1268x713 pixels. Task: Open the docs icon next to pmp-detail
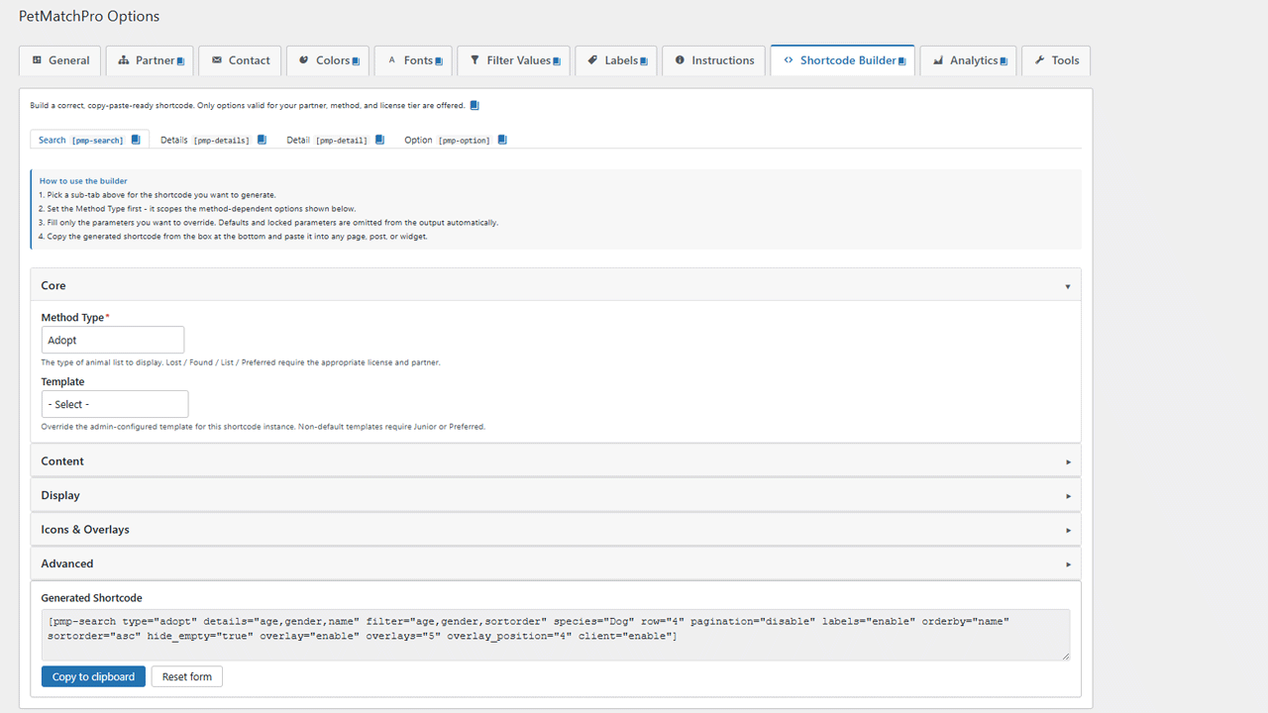click(x=379, y=140)
